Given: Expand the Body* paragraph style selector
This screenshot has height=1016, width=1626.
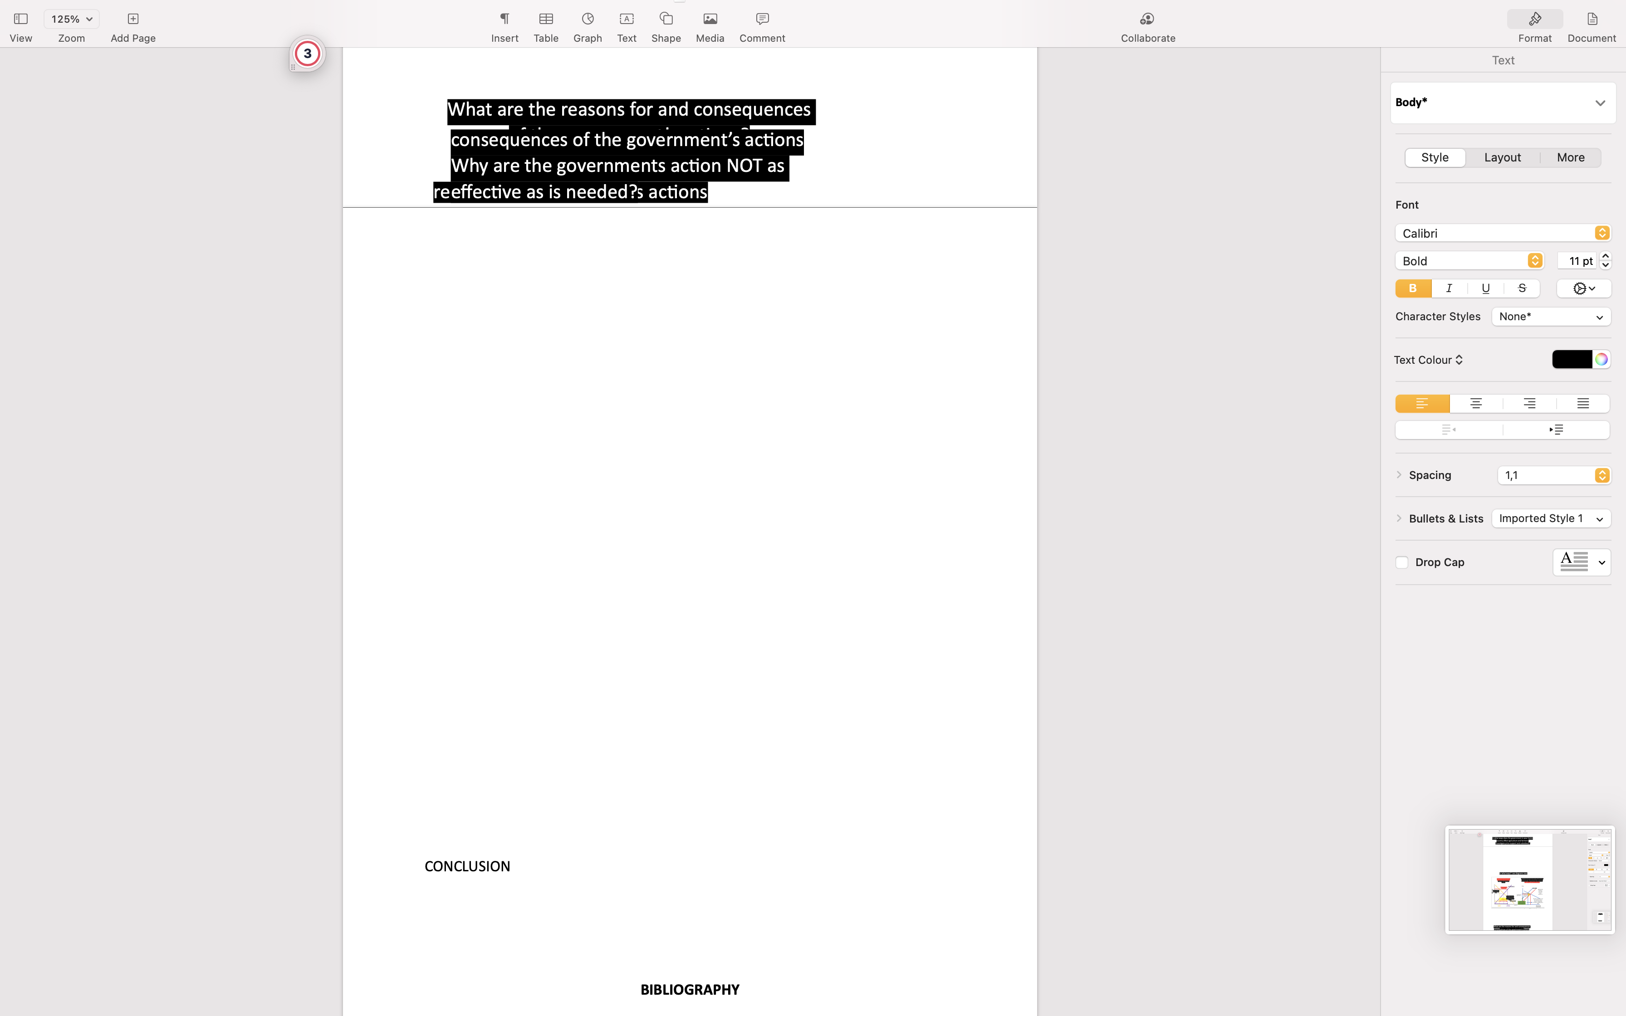Looking at the screenshot, I should tap(1502, 102).
